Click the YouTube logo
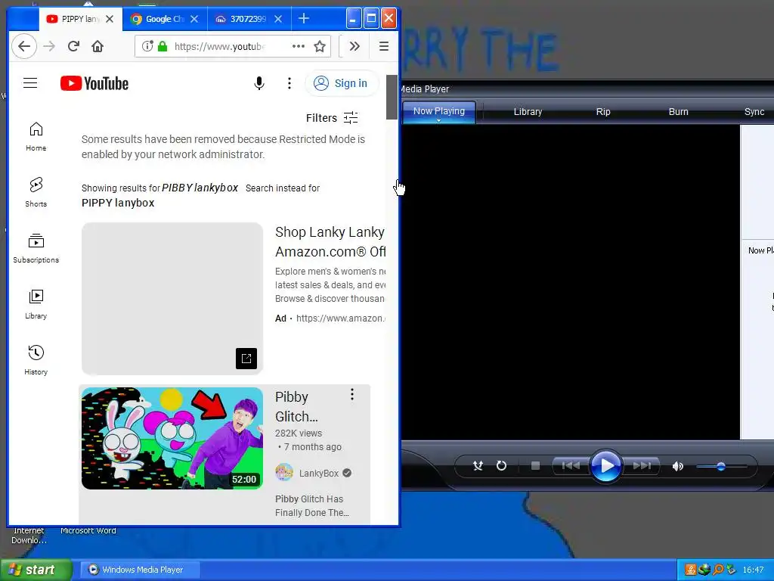Viewport: 774px width, 581px height. pos(94,83)
